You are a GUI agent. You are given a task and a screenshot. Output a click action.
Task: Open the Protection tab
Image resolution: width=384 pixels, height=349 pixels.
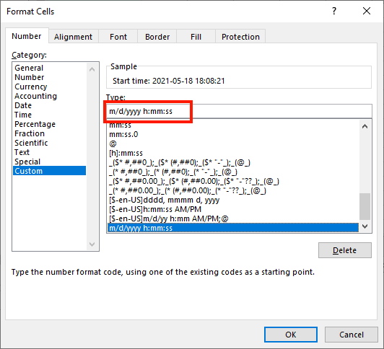coord(240,37)
